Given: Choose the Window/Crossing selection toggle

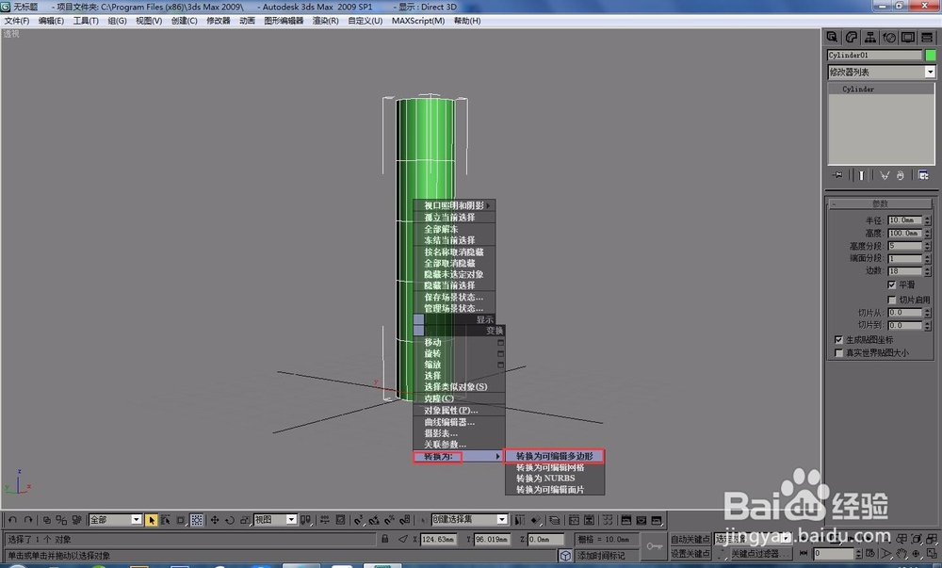Looking at the screenshot, I should (x=197, y=520).
